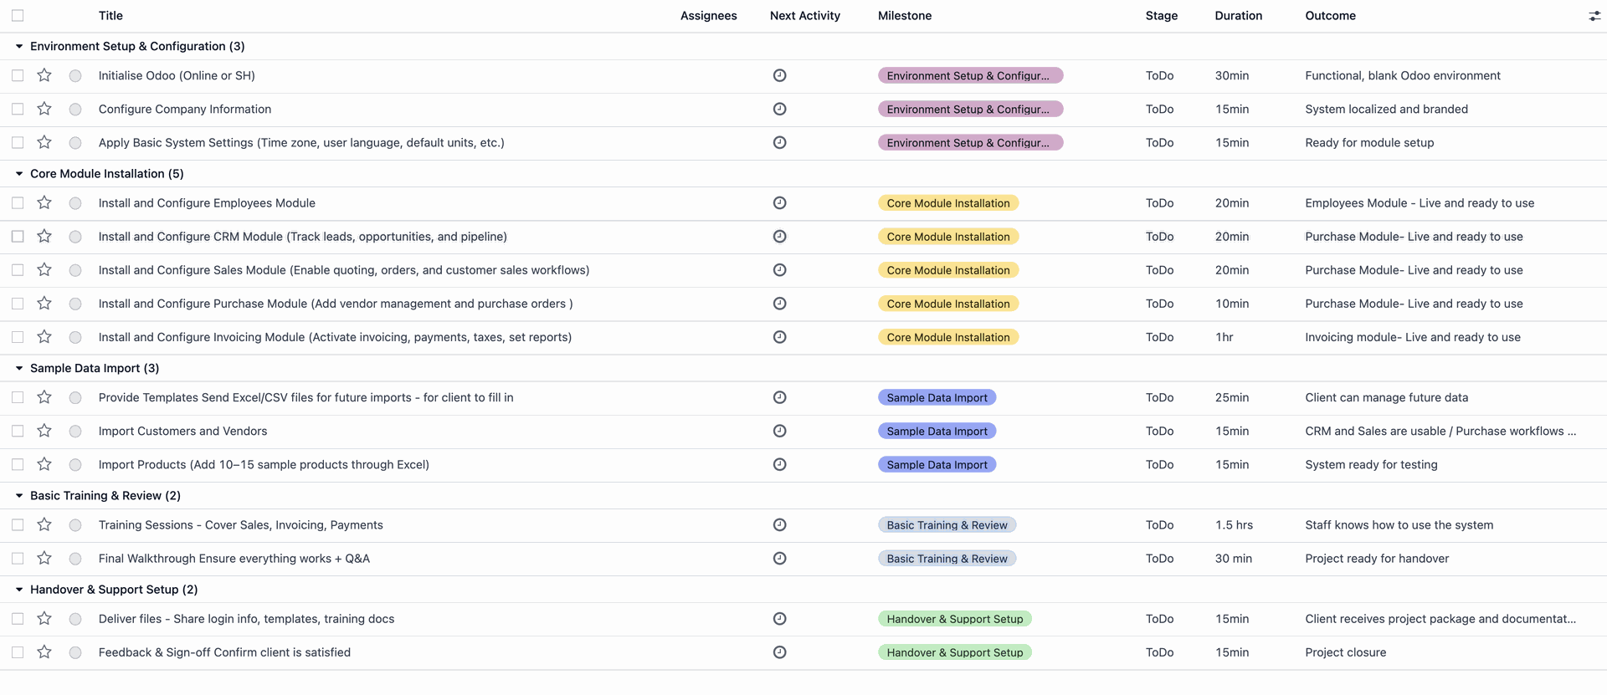Star the Deliver files task
Viewport: 1607px width, 695px height.
[x=44, y=619]
